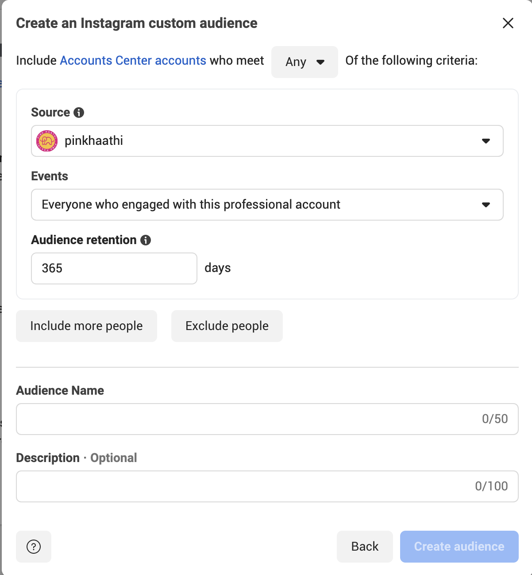
Task: Focus the optional Description field
Action: click(267, 486)
